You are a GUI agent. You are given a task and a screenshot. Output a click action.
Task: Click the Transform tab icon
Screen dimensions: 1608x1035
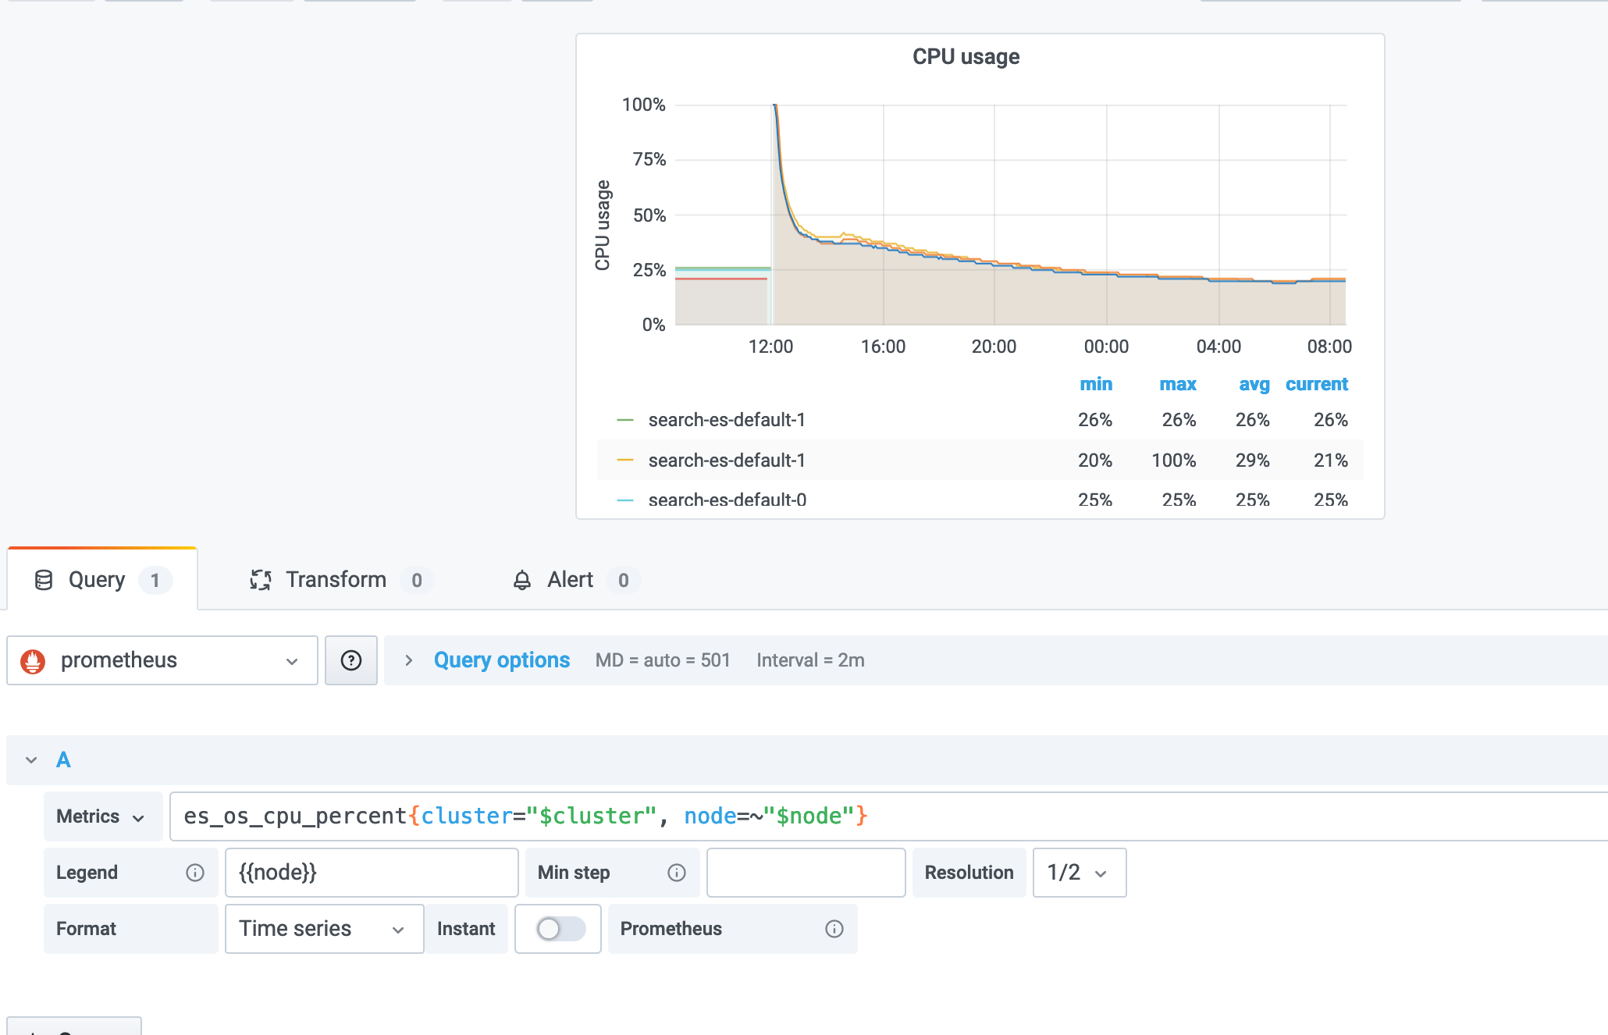(x=260, y=580)
